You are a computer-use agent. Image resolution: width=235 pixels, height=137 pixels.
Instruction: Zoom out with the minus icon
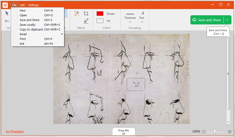click(204, 131)
